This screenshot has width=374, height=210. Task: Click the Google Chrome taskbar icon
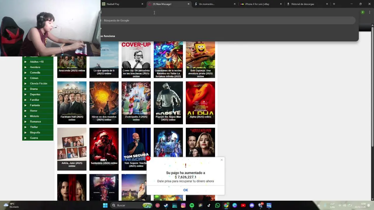pos(226,205)
